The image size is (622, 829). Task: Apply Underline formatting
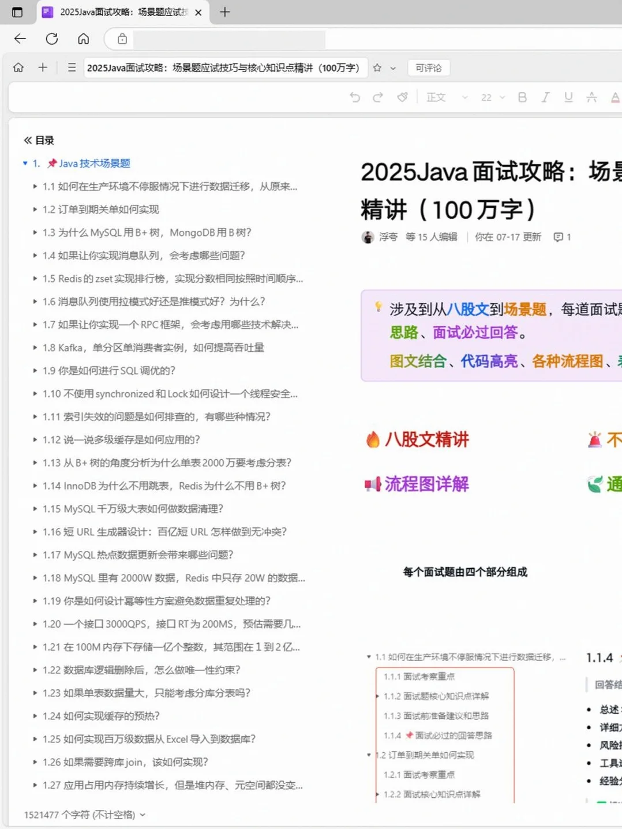tap(568, 97)
